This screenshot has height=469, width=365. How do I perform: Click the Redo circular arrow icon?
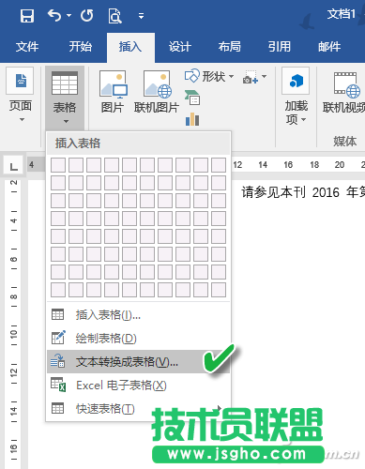(86, 15)
